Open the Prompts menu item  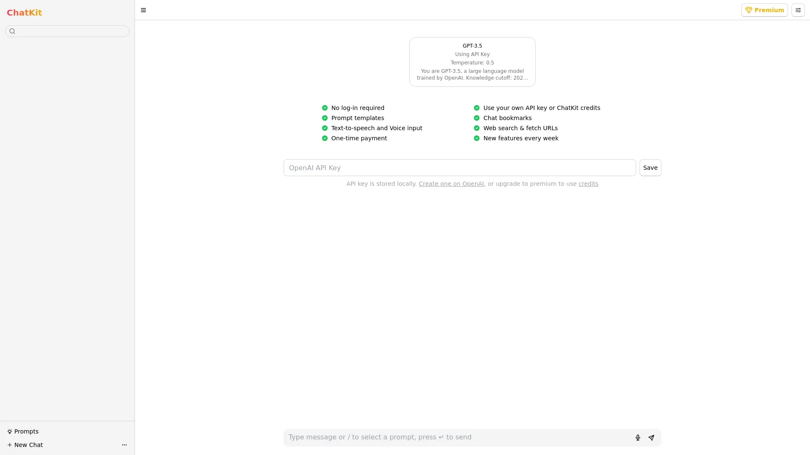point(26,431)
